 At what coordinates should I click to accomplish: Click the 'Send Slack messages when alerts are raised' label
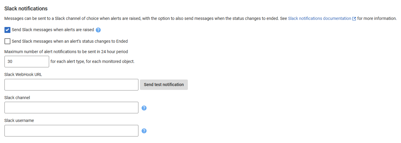[x=53, y=30]
